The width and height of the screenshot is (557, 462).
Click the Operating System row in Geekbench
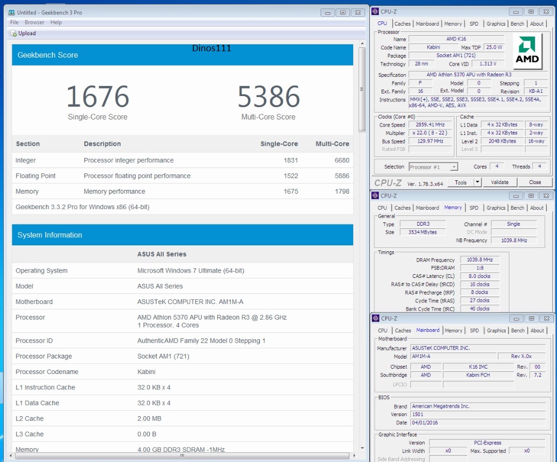pos(182,270)
